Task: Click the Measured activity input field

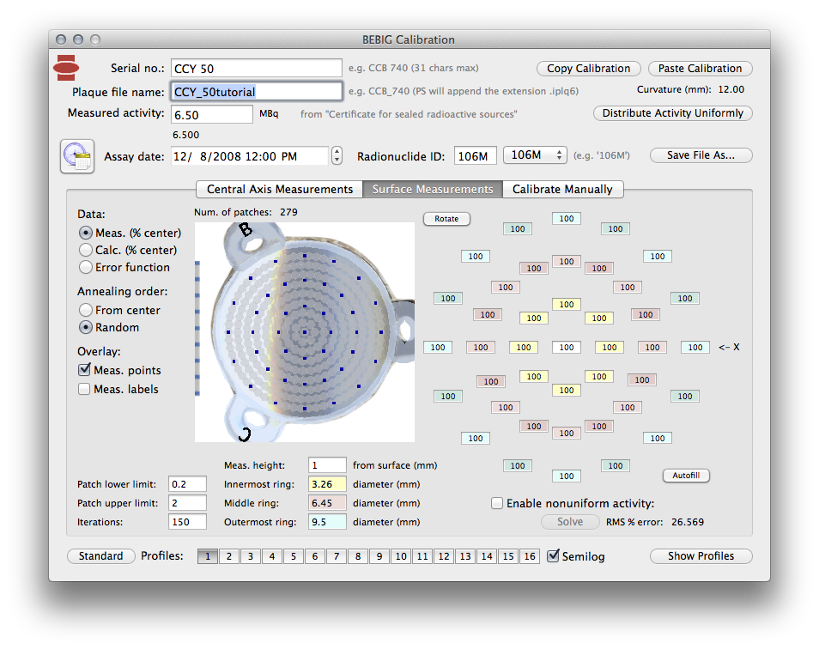Action: [212, 115]
